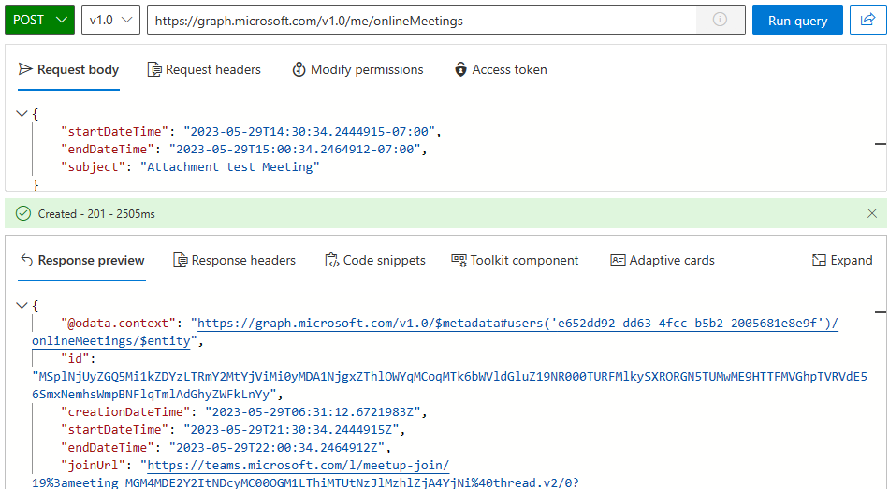Click the green success check icon
This screenshot has height=489, width=889.
pyautogui.click(x=23, y=213)
